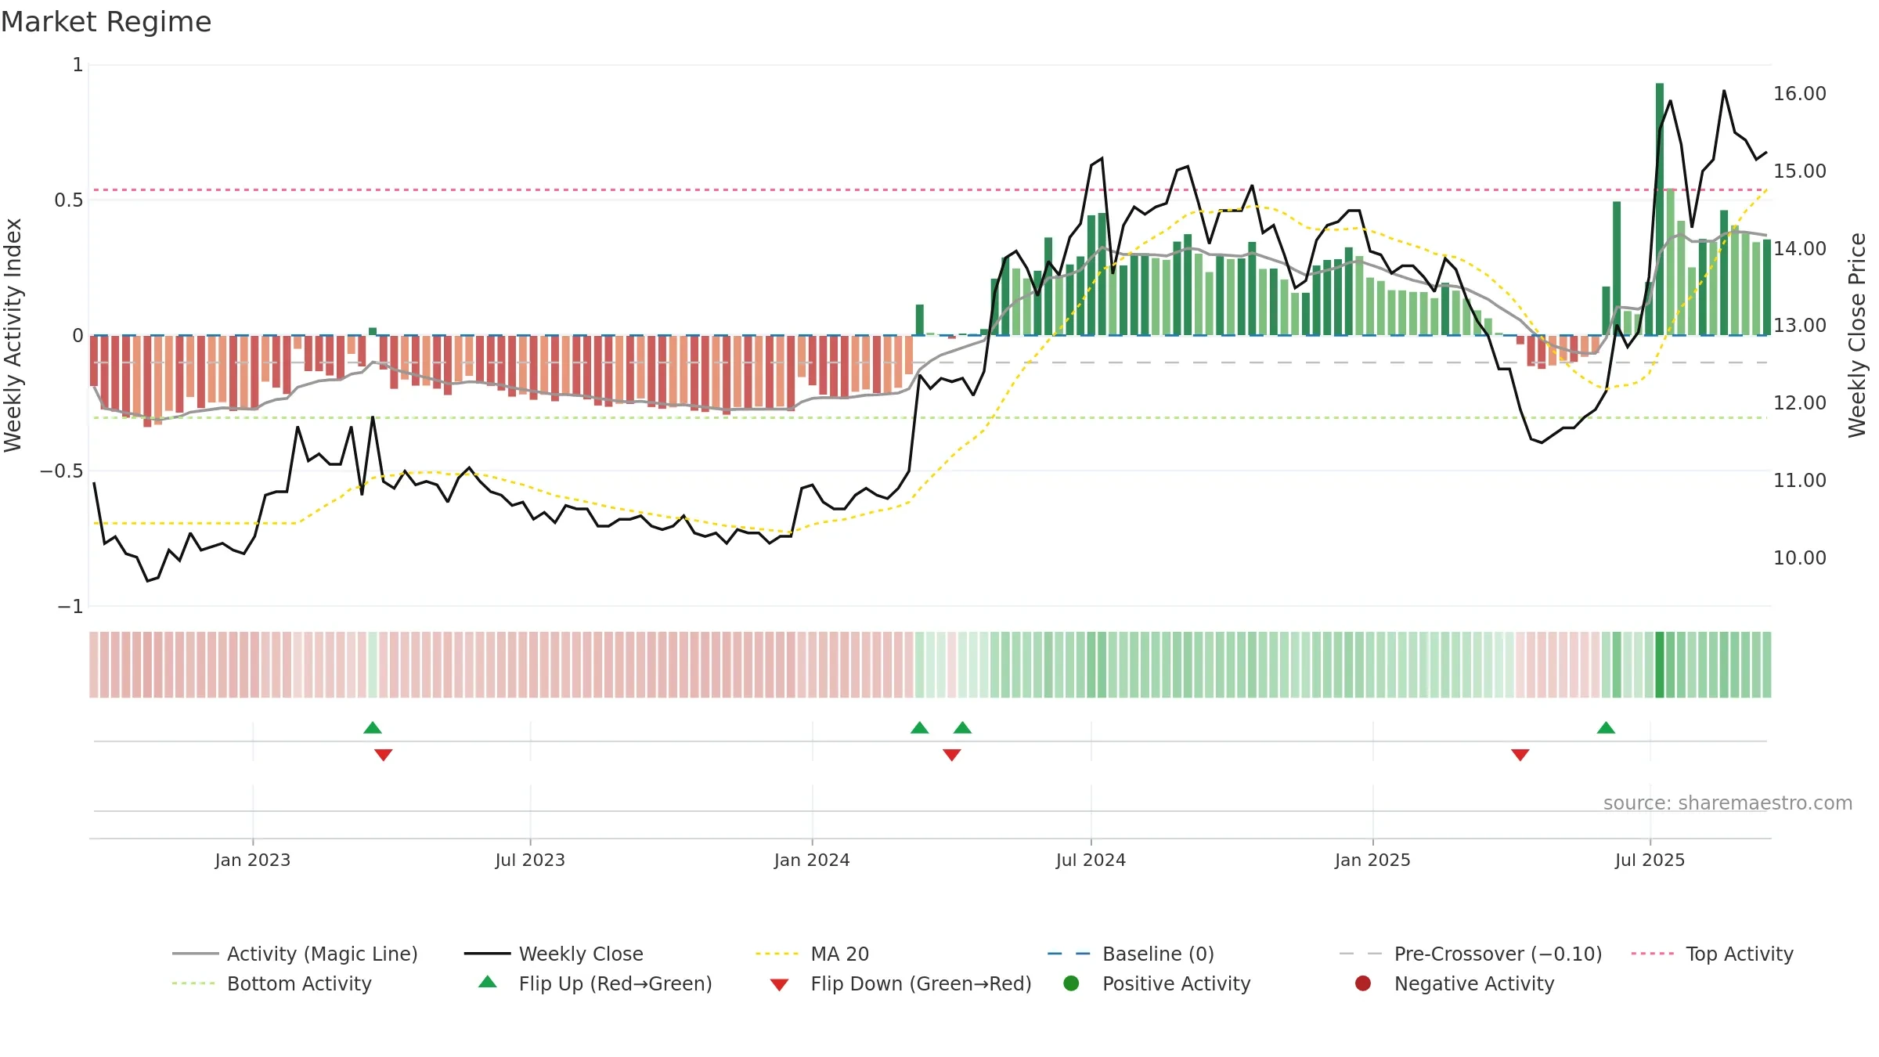Click the dark green cell in regime strip

point(1660,665)
